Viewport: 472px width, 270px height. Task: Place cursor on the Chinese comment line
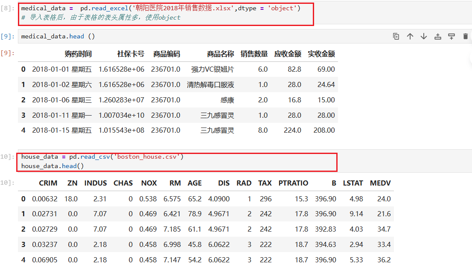coord(101,17)
